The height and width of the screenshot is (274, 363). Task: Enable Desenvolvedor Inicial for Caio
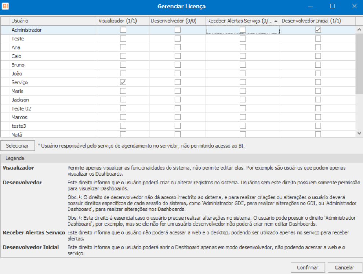318,56
